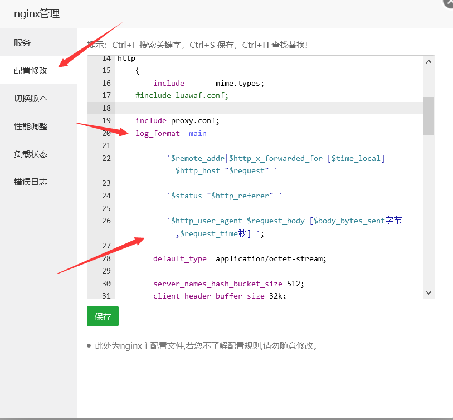The image size is (453, 420).
Task: Click the editor vertical scrollbar thumb
Action: [x=428, y=116]
